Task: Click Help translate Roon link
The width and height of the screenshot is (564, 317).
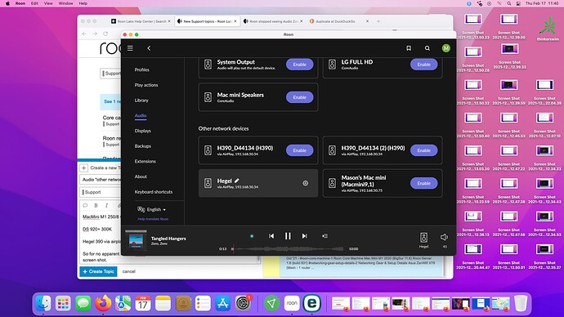Action: coord(153,219)
